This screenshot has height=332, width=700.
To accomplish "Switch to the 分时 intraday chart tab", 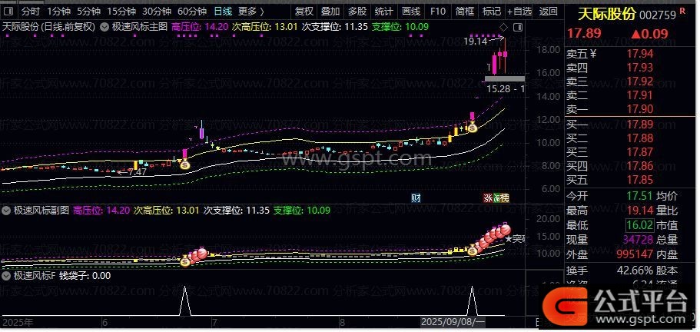I will [31, 12].
